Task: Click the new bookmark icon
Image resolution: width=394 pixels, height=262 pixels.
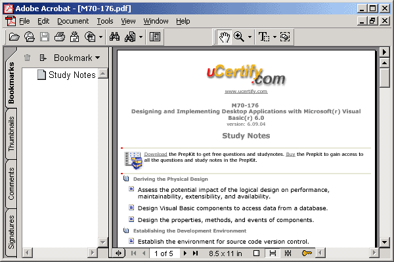Action: tap(43, 58)
